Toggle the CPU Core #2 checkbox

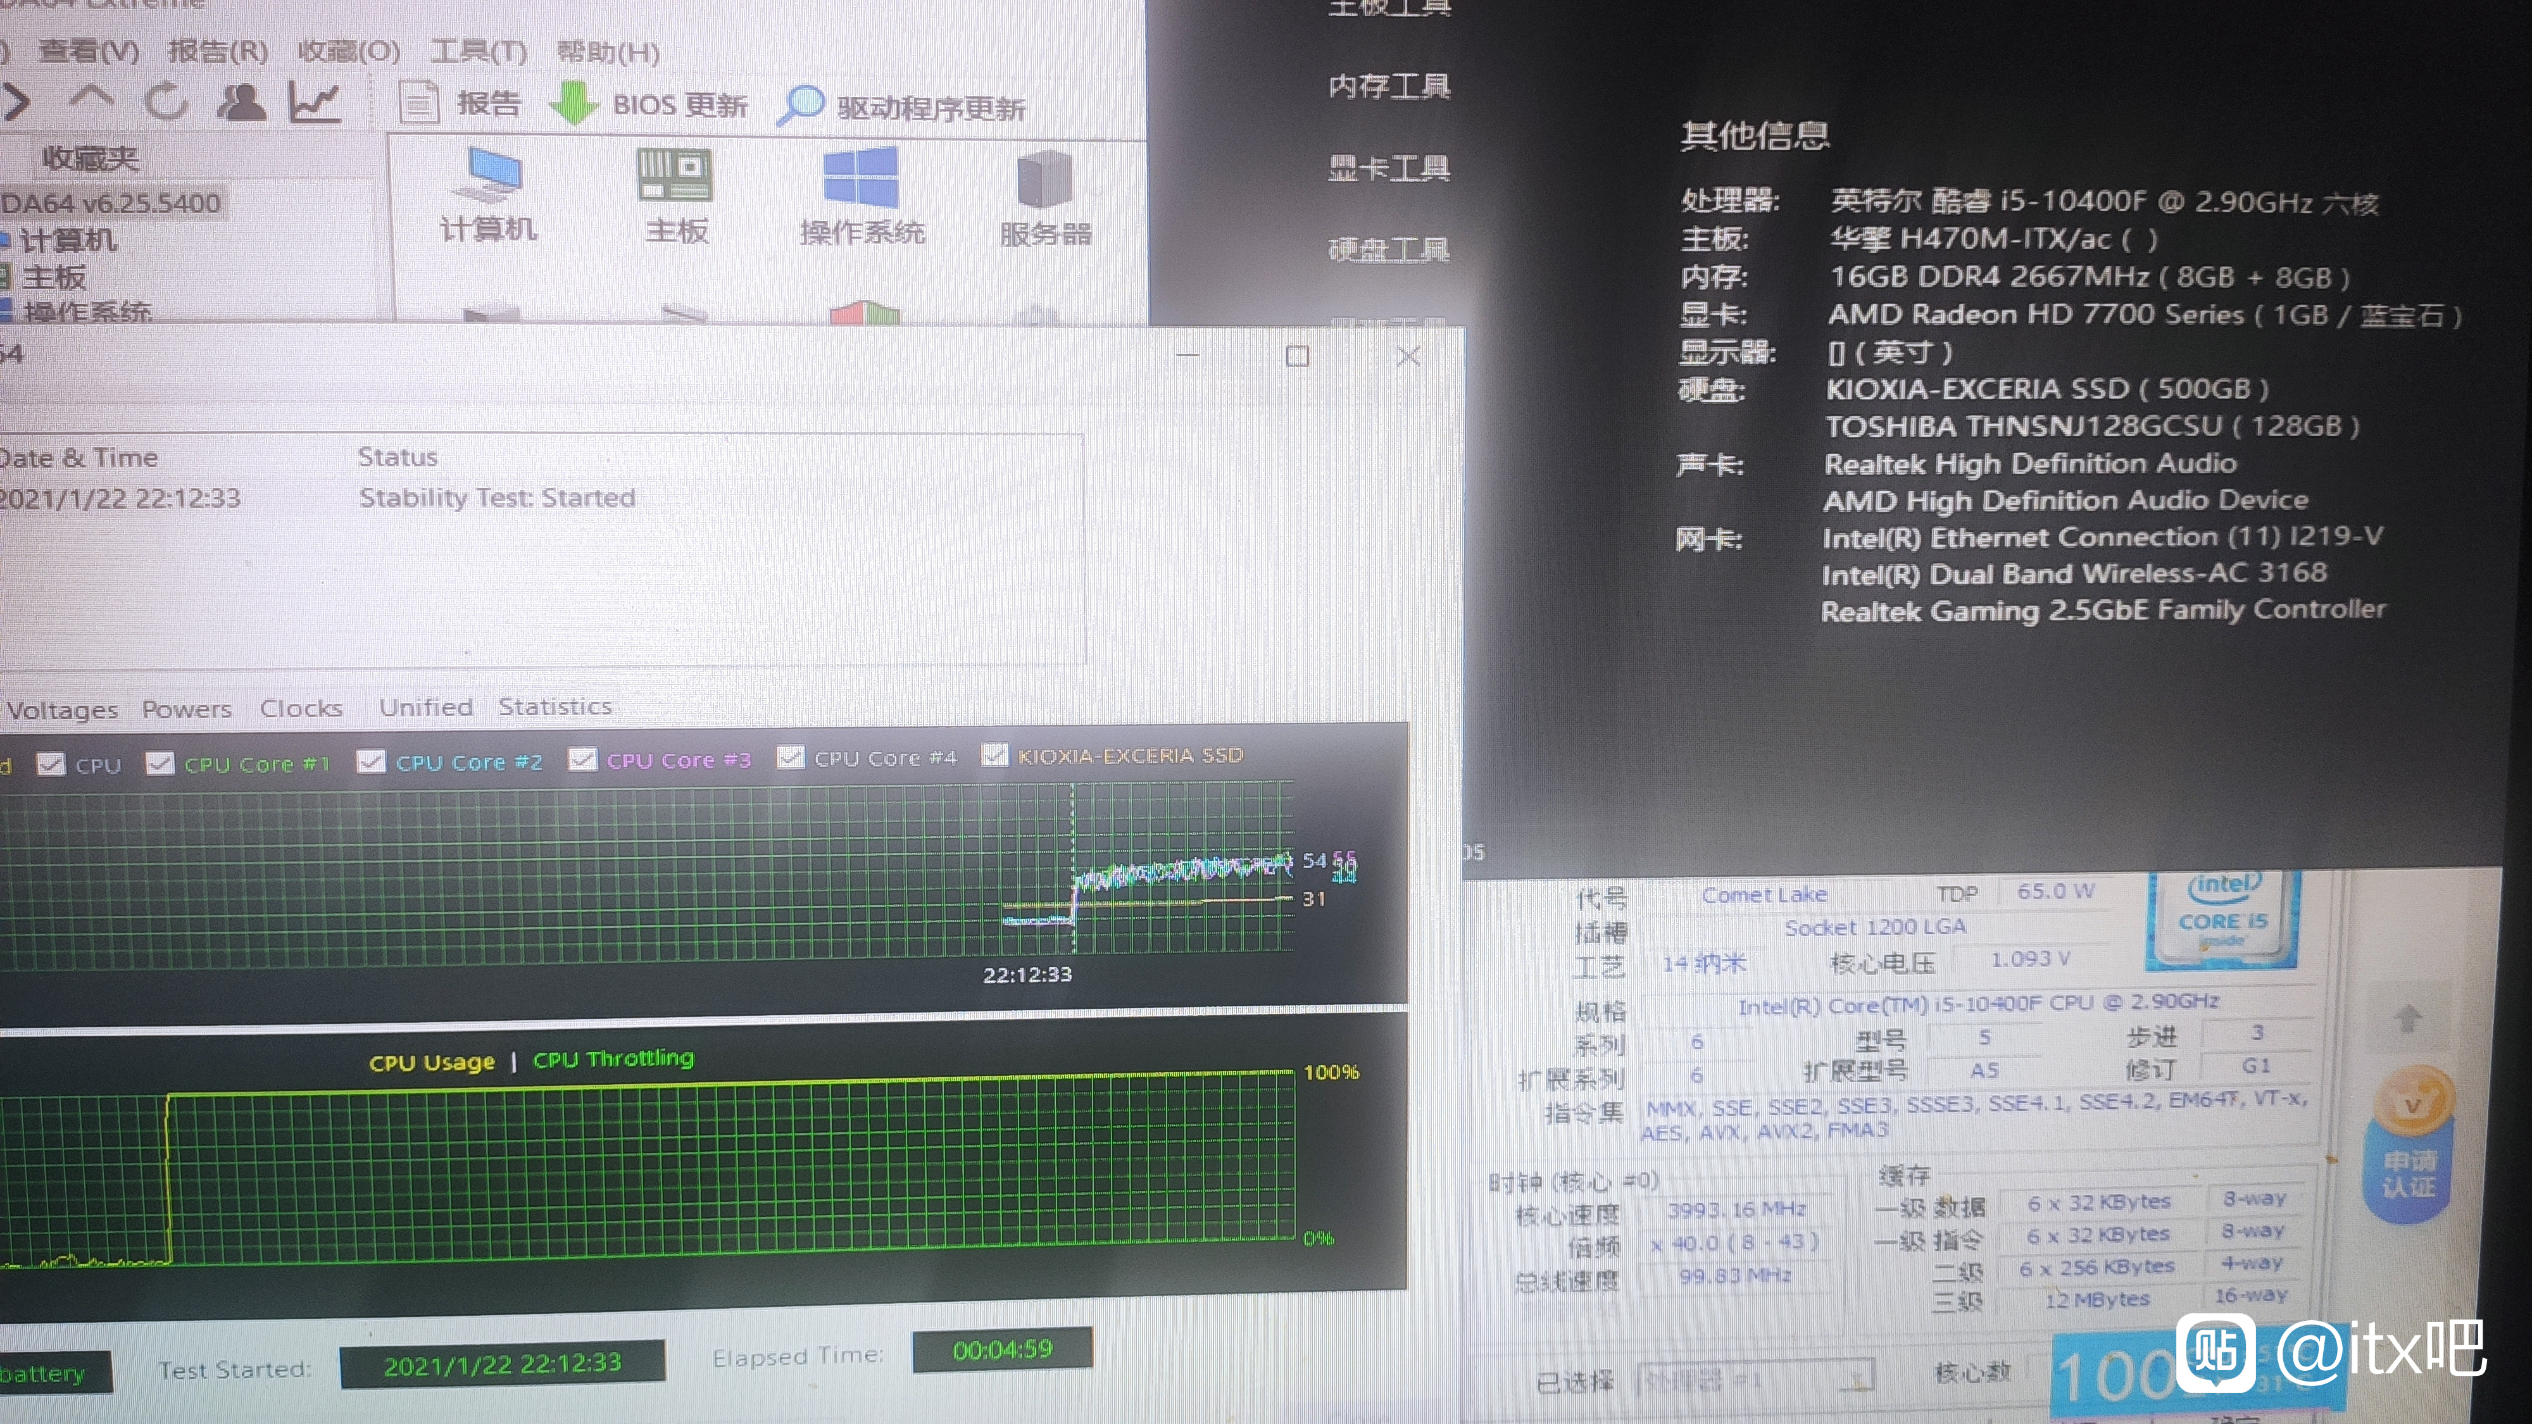pyautogui.click(x=370, y=761)
